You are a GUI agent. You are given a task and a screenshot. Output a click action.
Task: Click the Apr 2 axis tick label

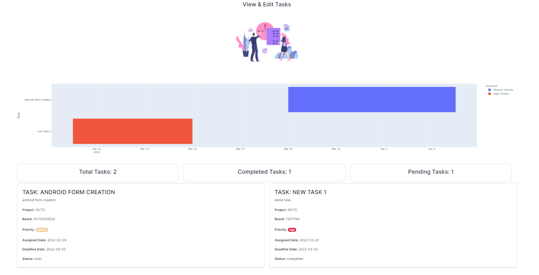[384, 149]
